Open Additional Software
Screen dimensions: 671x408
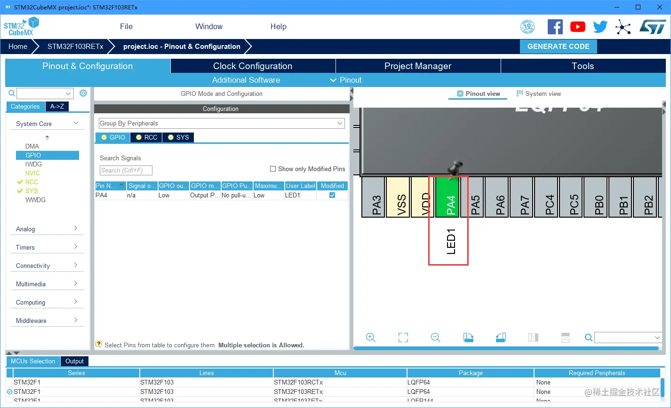tap(246, 80)
